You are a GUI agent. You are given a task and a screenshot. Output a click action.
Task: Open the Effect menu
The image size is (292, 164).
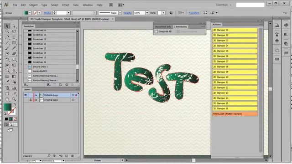pyautogui.click(x=66, y=5)
